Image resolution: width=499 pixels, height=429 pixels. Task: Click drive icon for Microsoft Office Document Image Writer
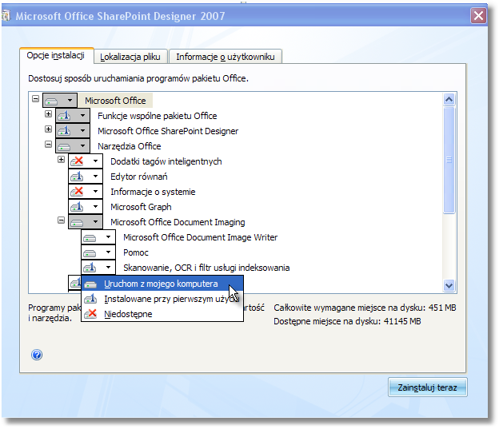(90, 237)
